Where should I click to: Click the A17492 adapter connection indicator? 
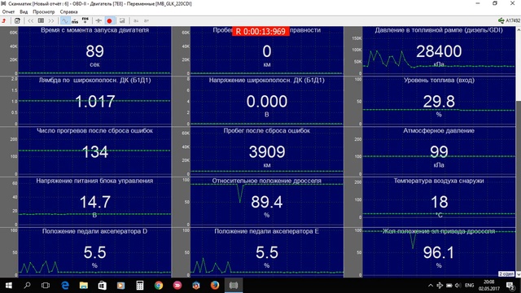point(509,20)
